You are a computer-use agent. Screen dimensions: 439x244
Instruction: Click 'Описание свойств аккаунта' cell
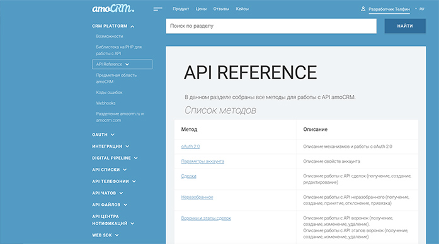(x=331, y=161)
